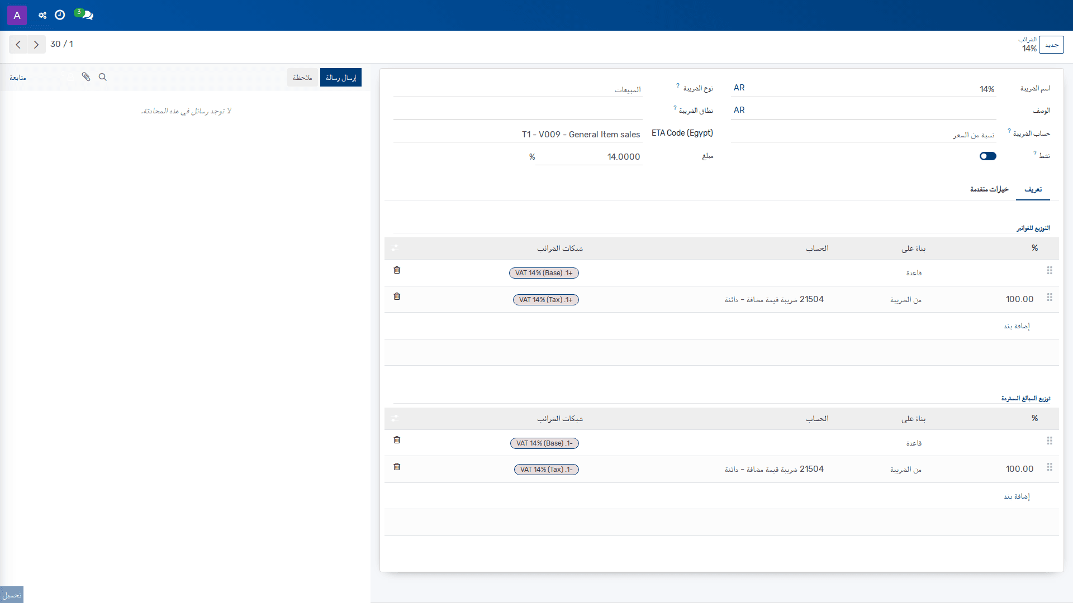Go to the next record arrow
The width and height of the screenshot is (1073, 603).
pos(36,45)
